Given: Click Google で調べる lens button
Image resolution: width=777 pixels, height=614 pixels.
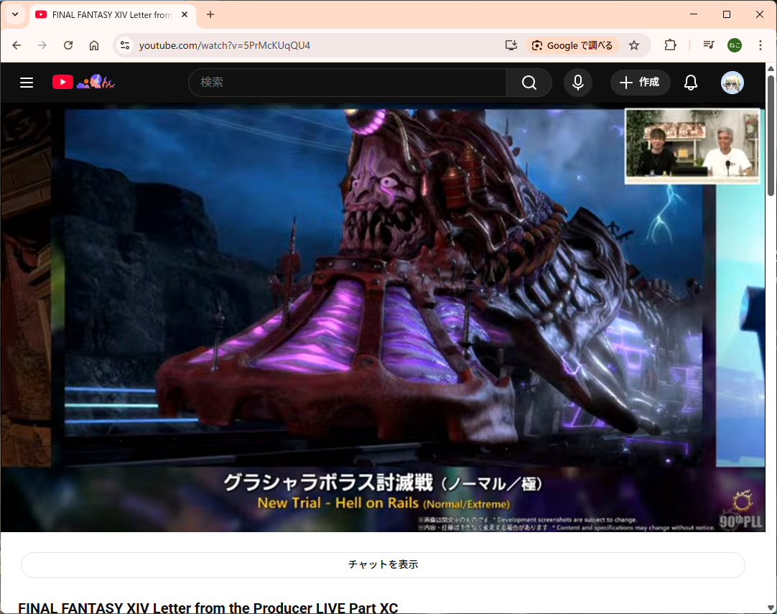Looking at the screenshot, I should (x=572, y=45).
